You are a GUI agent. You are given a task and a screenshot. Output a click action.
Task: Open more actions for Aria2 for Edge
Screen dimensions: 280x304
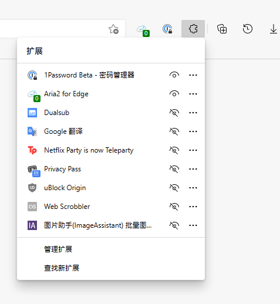(193, 94)
